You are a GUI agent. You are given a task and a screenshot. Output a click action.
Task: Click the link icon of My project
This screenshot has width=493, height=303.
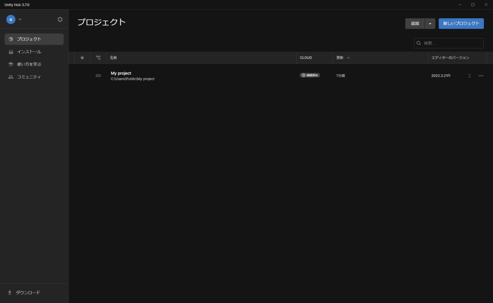click(x=98, y=76)
